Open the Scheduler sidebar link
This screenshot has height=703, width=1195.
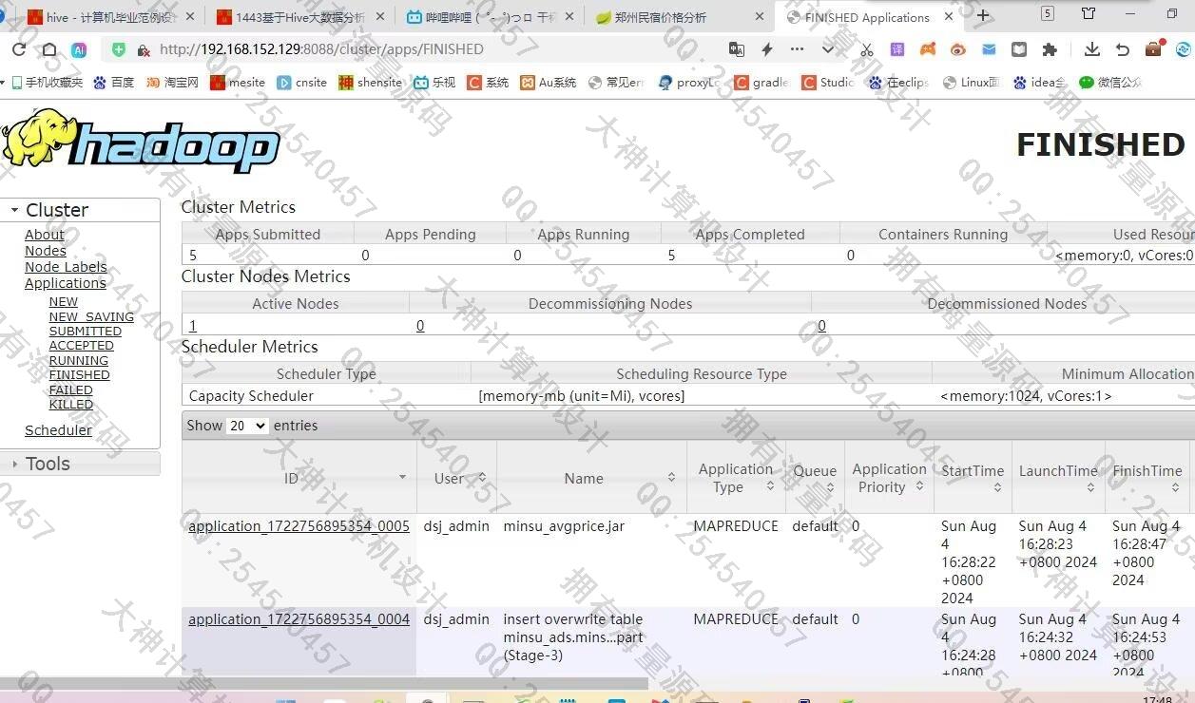click(x=58, y=430)
